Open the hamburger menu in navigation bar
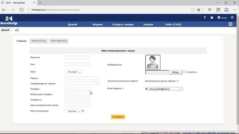239x134 pixels. (230, 24)
